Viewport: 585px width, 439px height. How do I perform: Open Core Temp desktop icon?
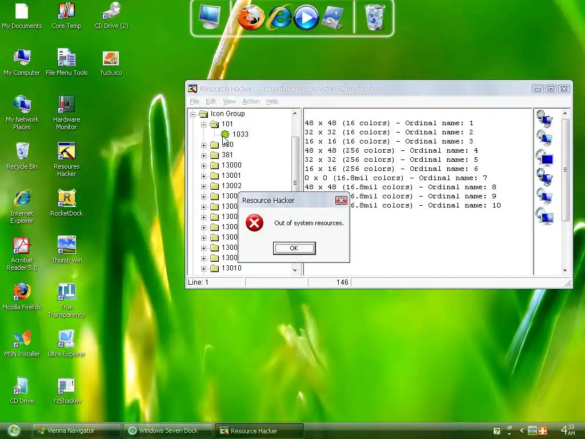click(66, 15)
